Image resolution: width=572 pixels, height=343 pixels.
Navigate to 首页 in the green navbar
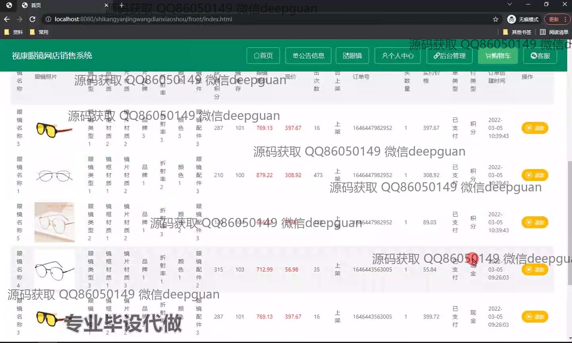(263, 56)
